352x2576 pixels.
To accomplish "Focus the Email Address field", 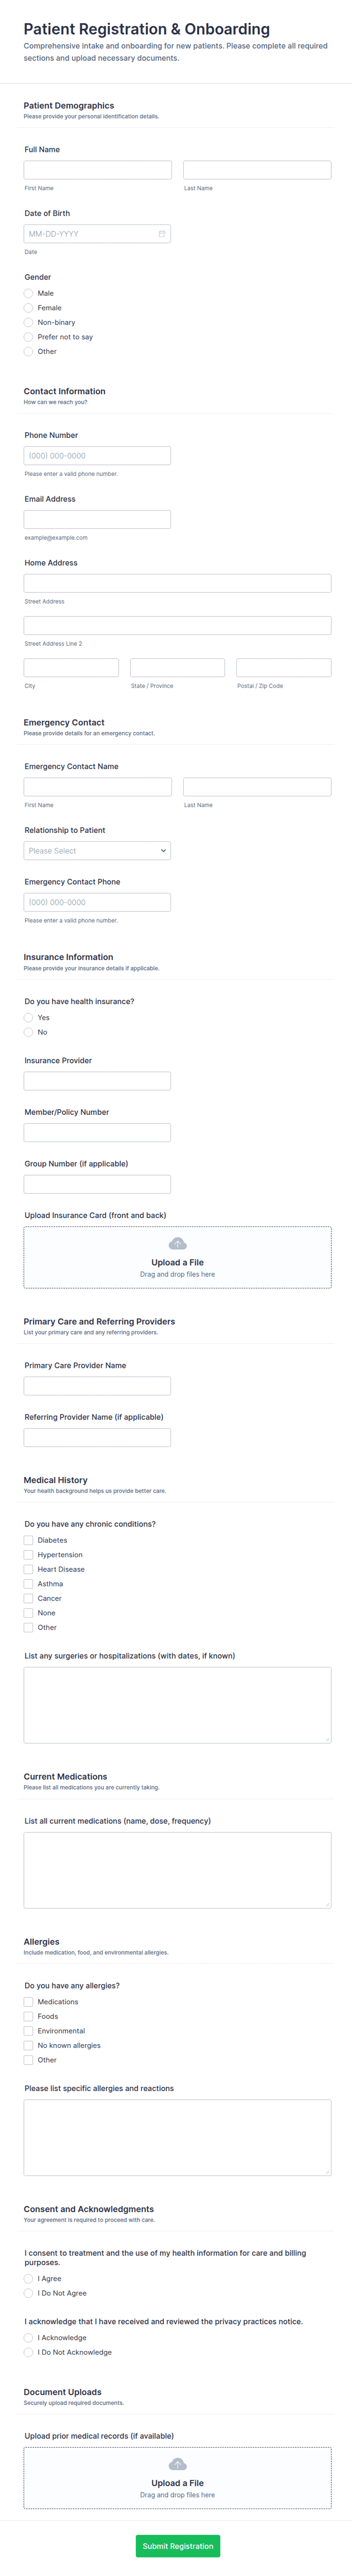I will [x=97, y=519].
